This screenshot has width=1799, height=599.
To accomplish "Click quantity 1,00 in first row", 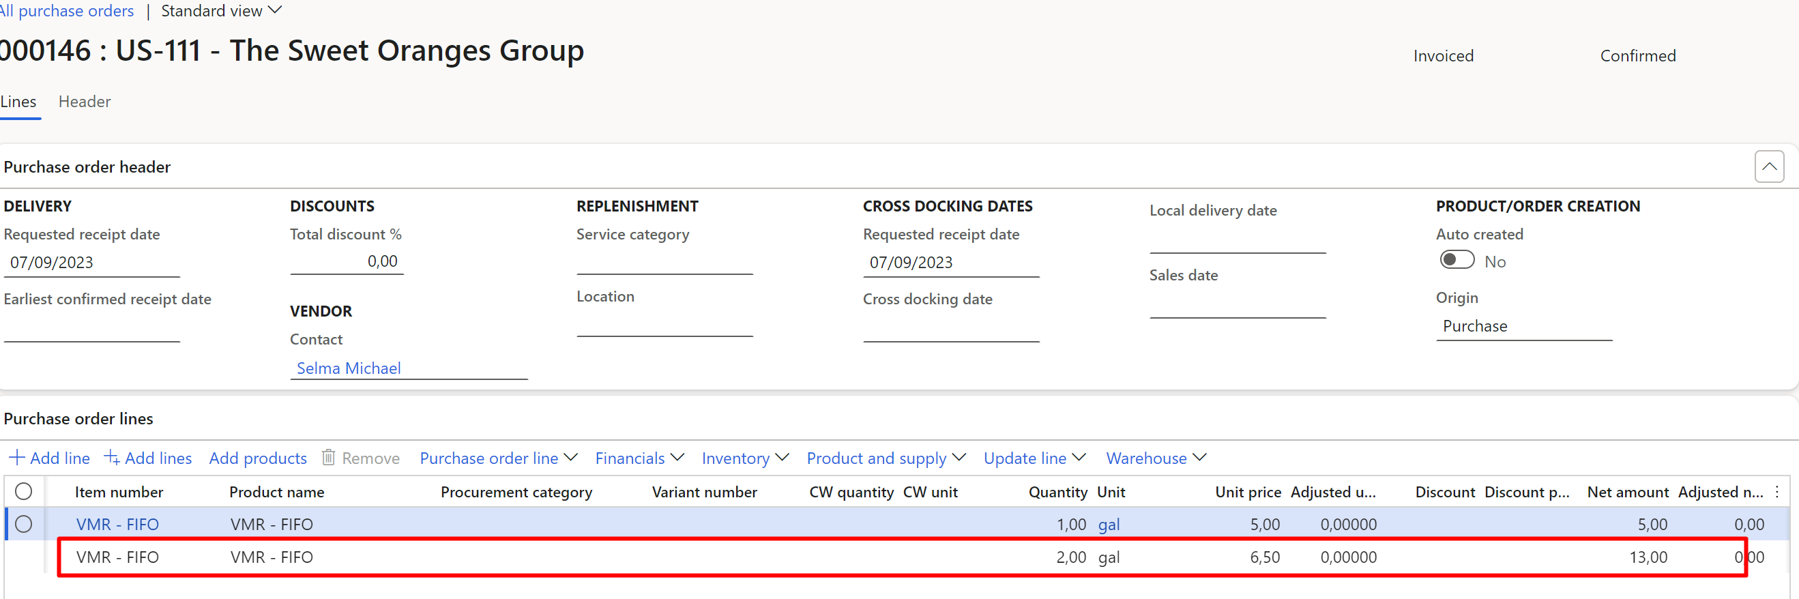I will pos(1071,525).
